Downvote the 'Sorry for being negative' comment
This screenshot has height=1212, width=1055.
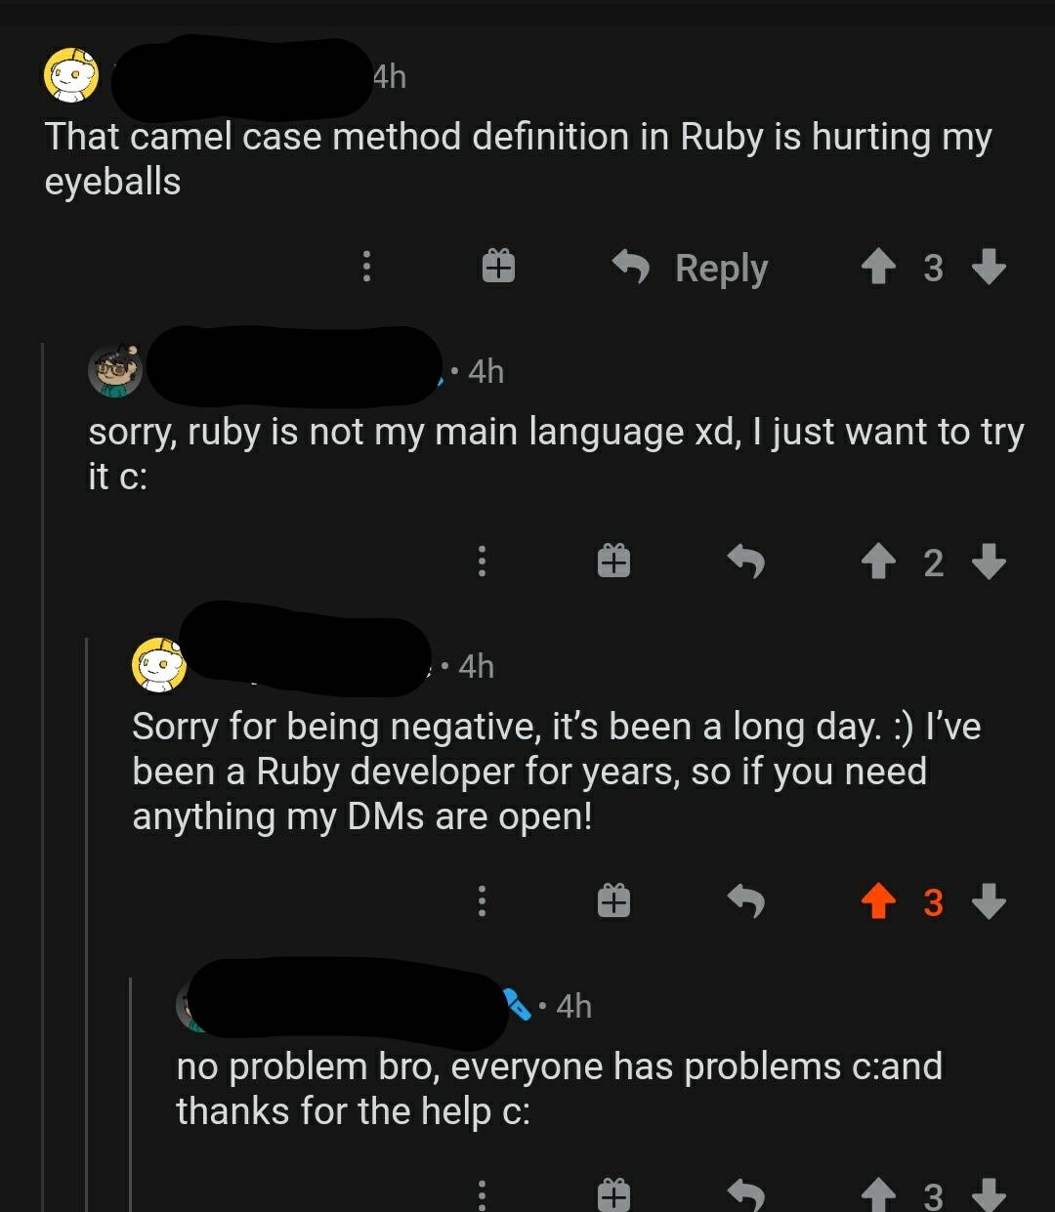[x=989, y=901]
